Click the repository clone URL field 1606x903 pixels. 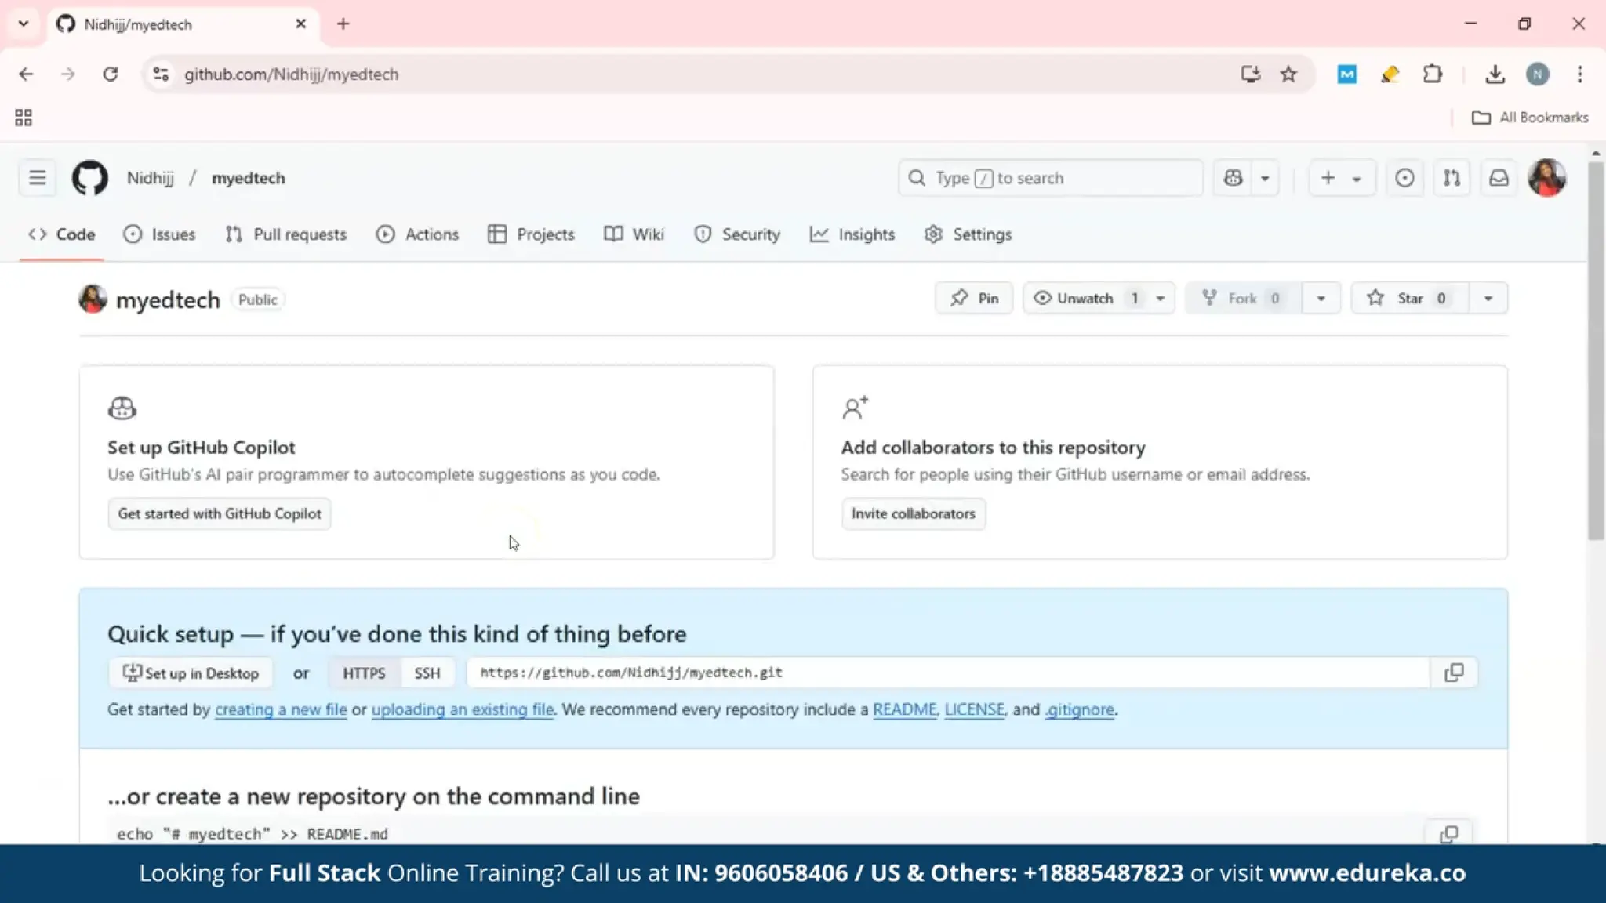coord(947,673)
